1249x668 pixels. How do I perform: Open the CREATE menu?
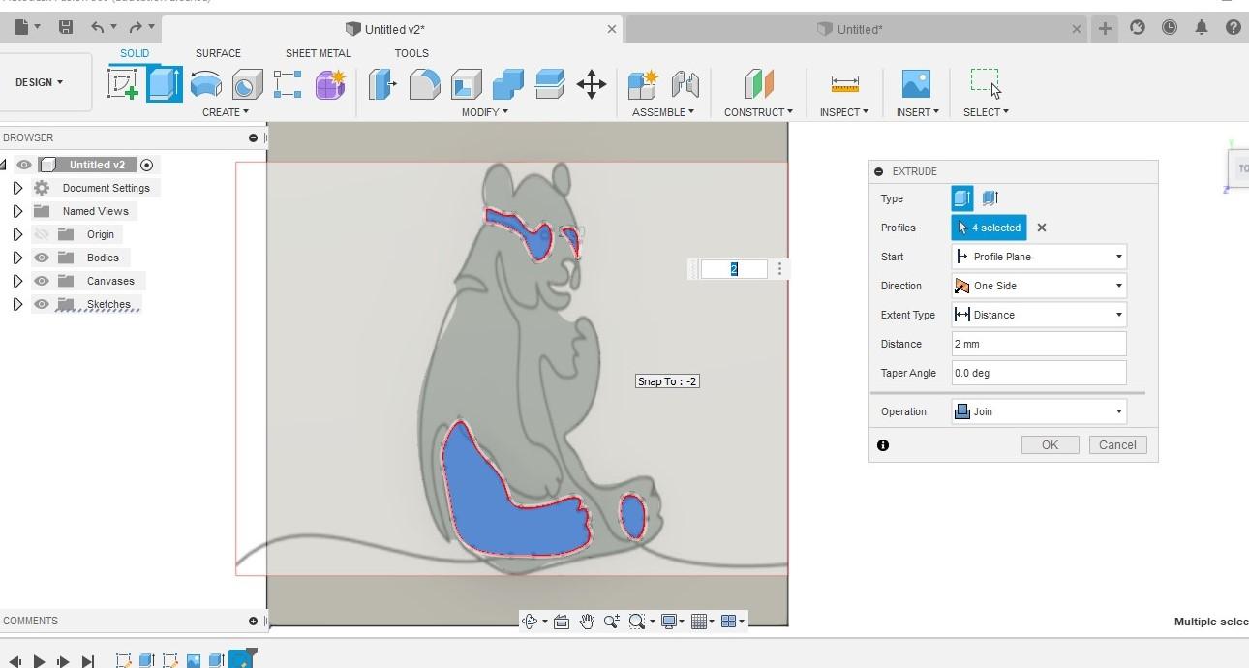coord(225,112)
